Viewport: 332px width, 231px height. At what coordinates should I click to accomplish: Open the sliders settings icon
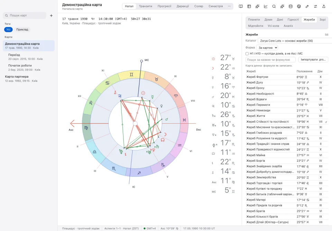315,6
